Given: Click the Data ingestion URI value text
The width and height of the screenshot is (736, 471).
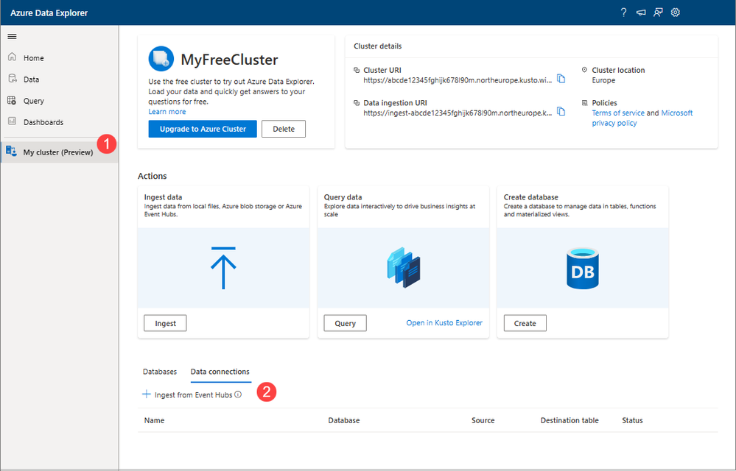Looking at the screenshot, I should [458, 113].
